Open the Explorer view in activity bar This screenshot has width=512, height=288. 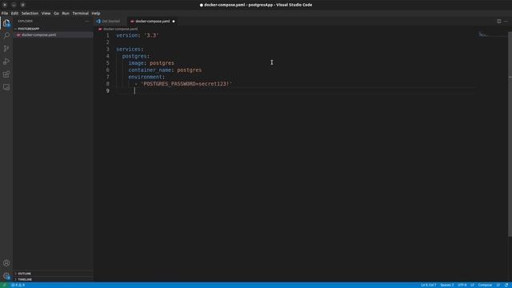pyautogui.click(x=6, y=23)
